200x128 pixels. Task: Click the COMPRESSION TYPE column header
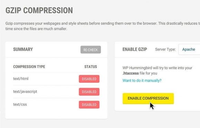pos(29,67)
